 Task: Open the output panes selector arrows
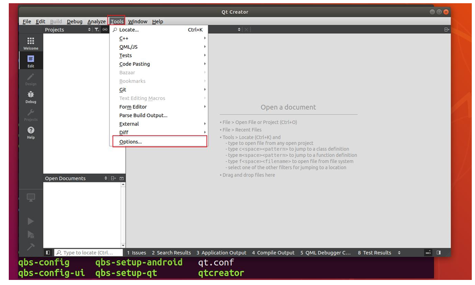coord(399,252)
